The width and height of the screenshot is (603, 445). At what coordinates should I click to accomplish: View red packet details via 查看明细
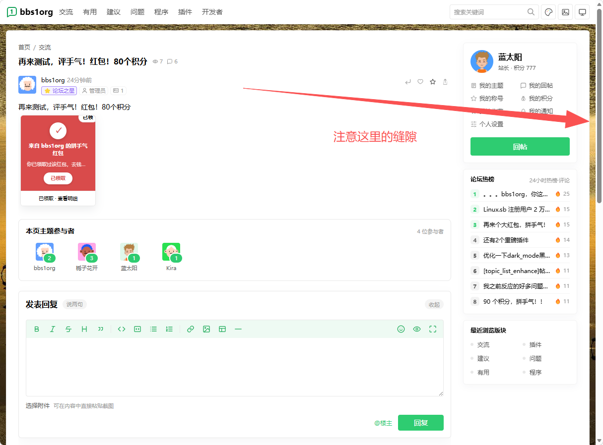(x=67, y=199)
